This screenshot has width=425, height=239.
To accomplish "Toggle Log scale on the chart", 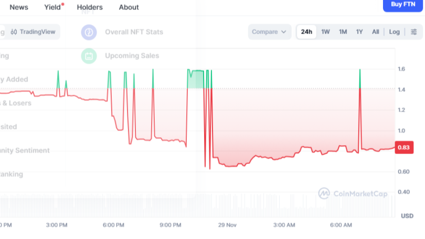I will click(395, 32).
